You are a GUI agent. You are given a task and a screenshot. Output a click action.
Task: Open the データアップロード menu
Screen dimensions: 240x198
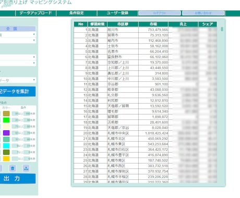coord(35,13)
